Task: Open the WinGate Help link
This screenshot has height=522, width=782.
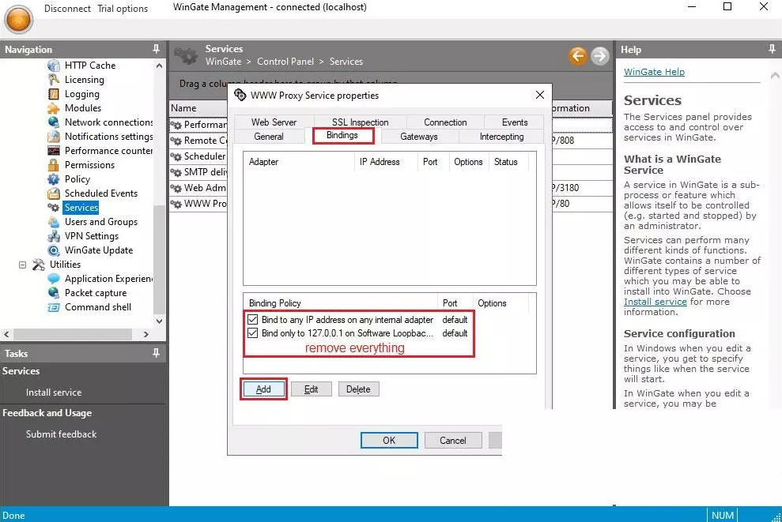Action: click(x=654, y=72)
